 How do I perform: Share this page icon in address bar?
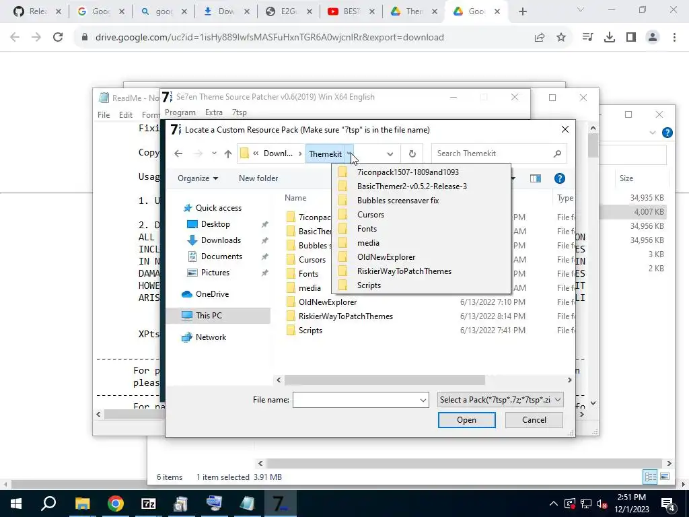tap(540, 38)
